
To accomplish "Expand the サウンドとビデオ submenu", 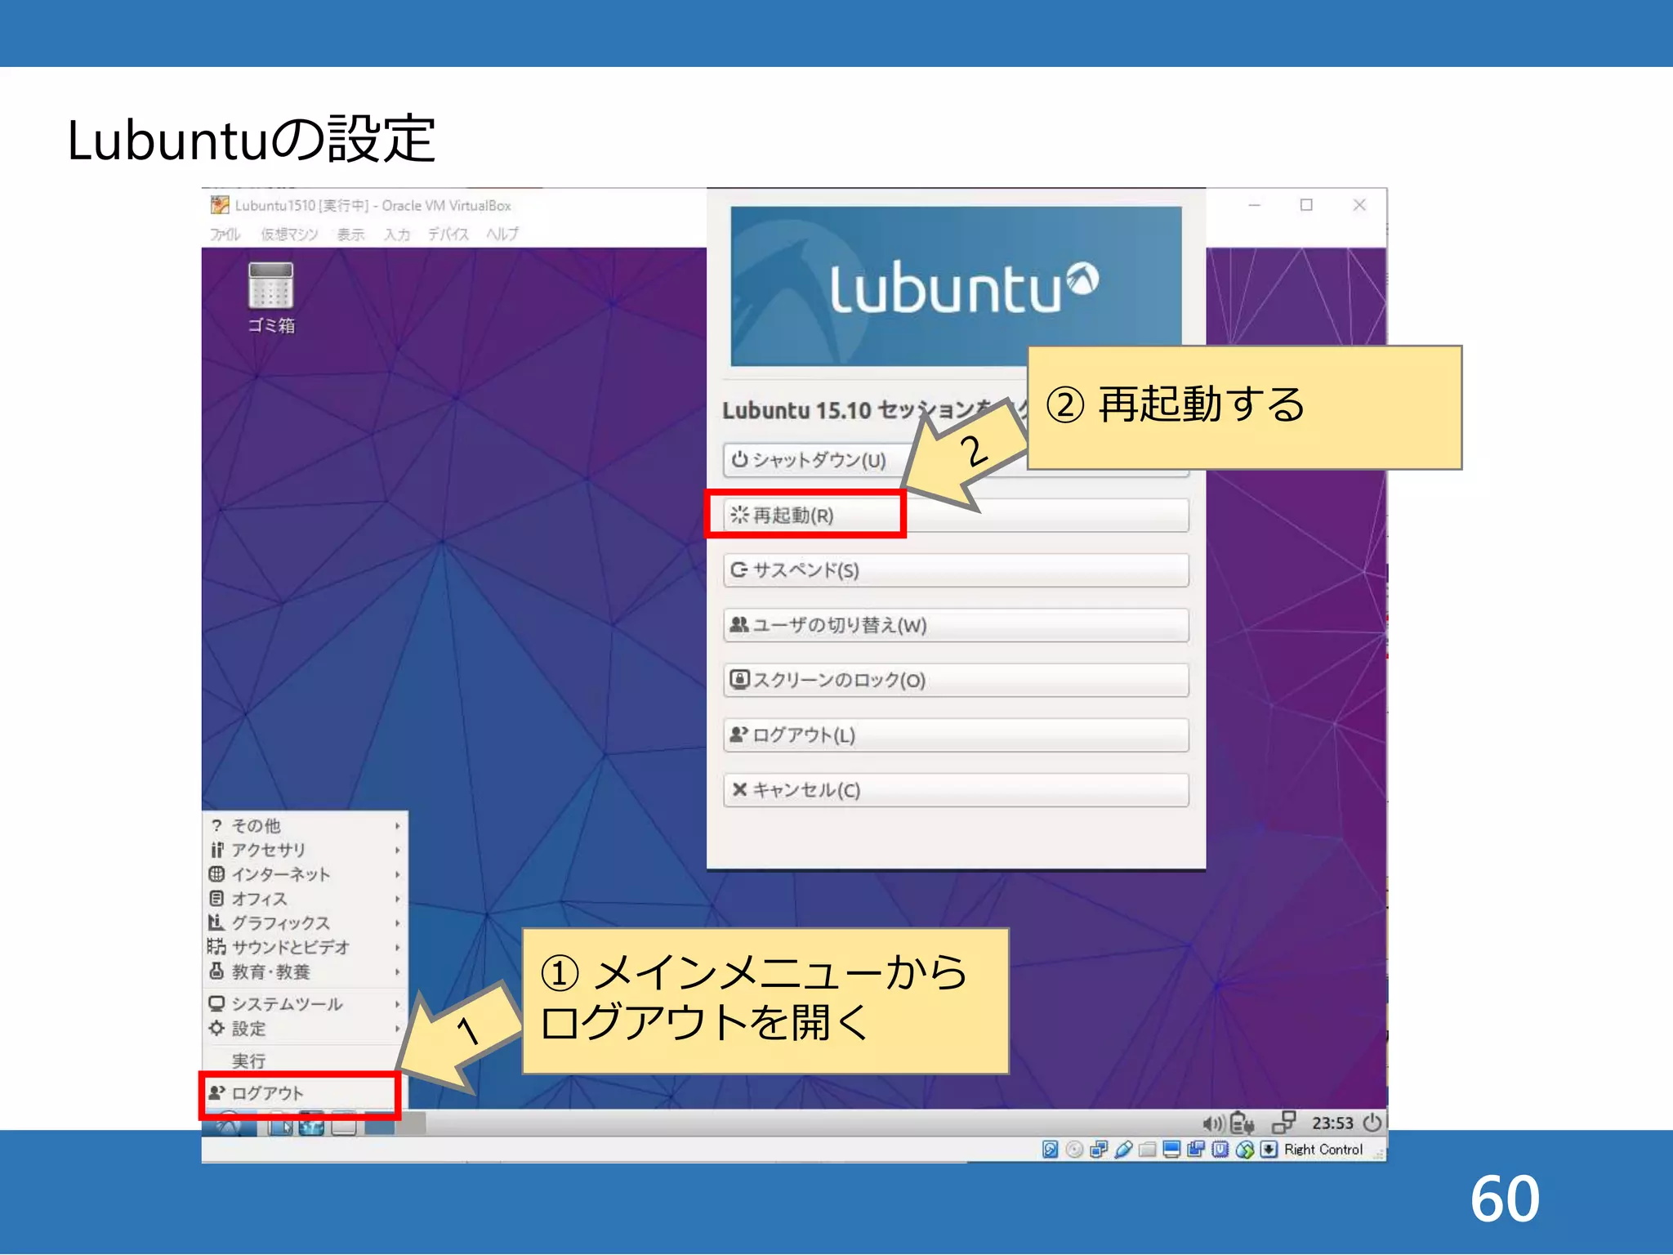I will click(306, 947).
